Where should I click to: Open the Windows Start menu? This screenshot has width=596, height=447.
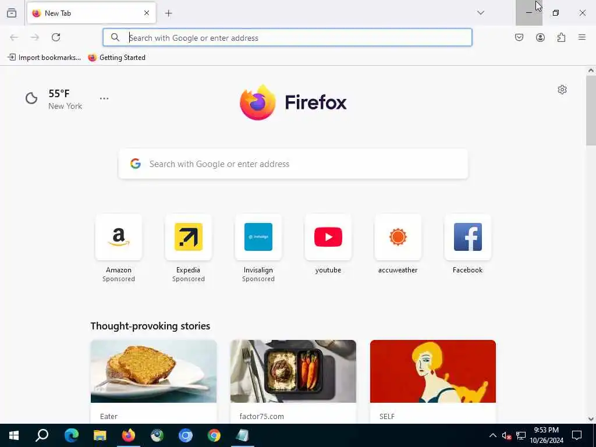tap(14, 435)
